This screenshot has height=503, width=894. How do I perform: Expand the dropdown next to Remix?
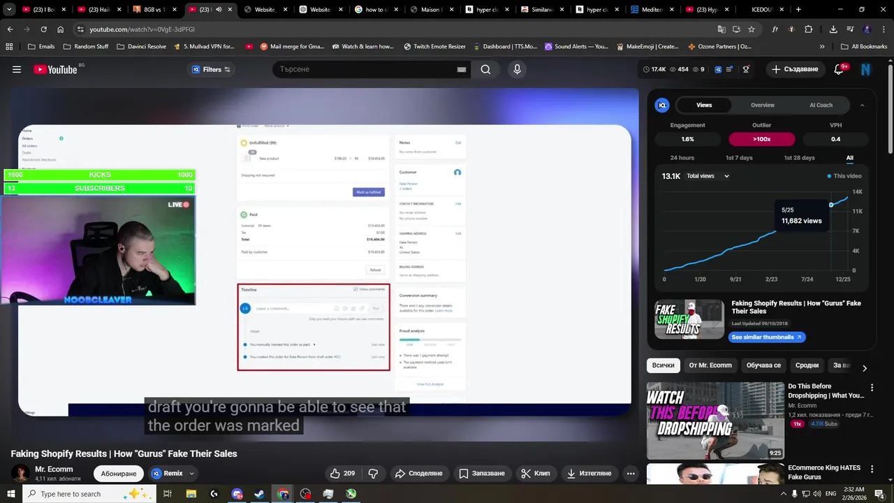click(x=191, y=474)
